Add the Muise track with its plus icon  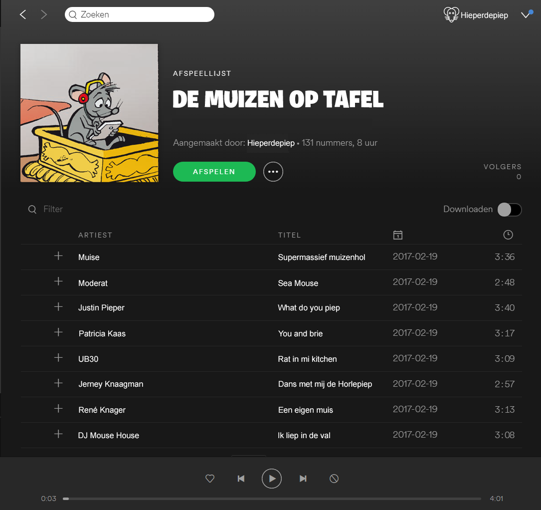coord(58,256)
